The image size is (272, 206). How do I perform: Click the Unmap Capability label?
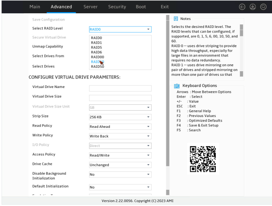pyautogui.click(x=47, y=46)
